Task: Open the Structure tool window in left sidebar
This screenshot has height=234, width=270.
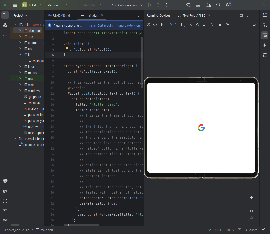Action: coord(5,25)
